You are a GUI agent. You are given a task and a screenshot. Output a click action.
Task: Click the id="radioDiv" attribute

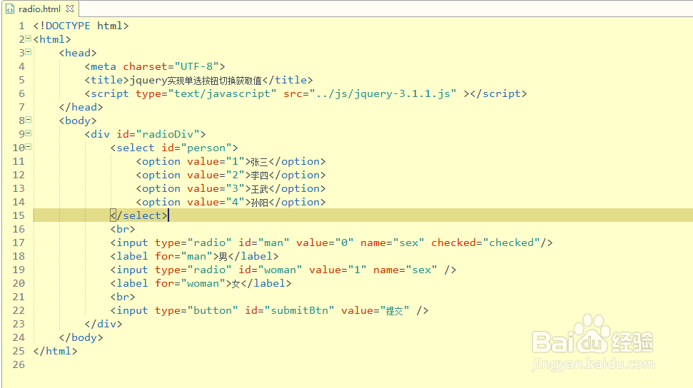pyautogui.click(x=158, y=134)
